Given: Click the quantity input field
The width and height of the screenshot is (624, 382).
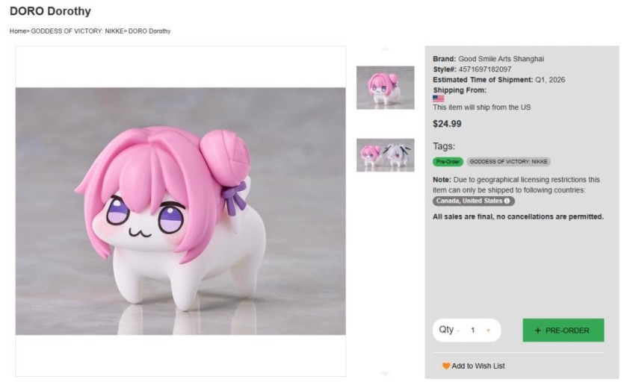Looking at the screenshot, I should pos(472,331).
